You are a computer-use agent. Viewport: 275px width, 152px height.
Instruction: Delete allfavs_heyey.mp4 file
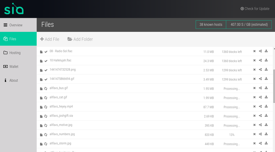(x=254, y=106)
